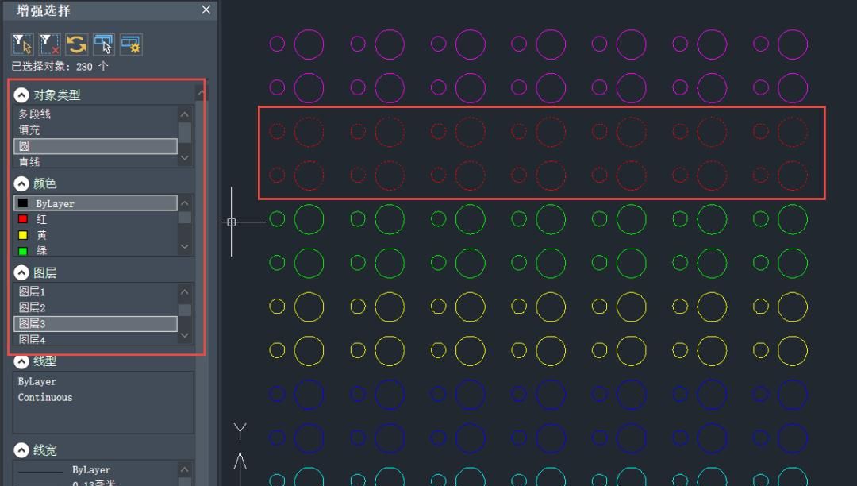Select 圆 in object type list
The image size is (857, 486).
tap(96, 146)
